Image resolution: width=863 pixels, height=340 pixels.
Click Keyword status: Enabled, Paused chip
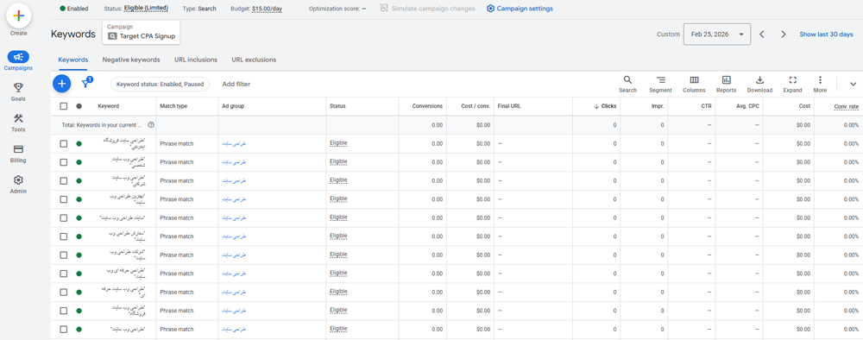tap(161, 85)
